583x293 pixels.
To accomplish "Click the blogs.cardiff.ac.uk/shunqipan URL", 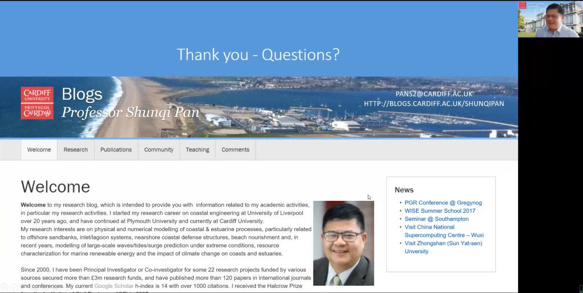I will point(434,104).
